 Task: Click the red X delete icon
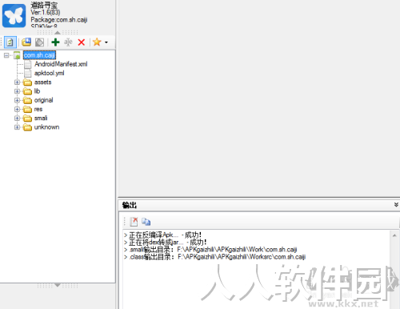pyautogui.click(x=82, y=42)
